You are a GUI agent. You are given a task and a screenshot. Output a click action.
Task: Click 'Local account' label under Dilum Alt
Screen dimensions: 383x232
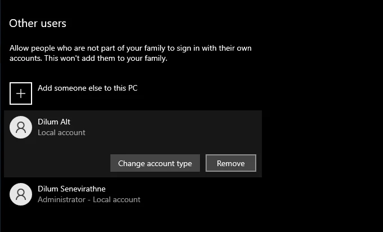coord(61,132)
